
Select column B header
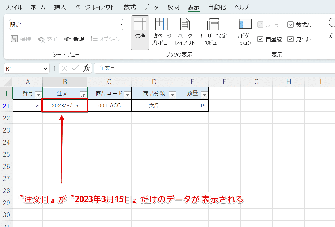click(65, 82)
